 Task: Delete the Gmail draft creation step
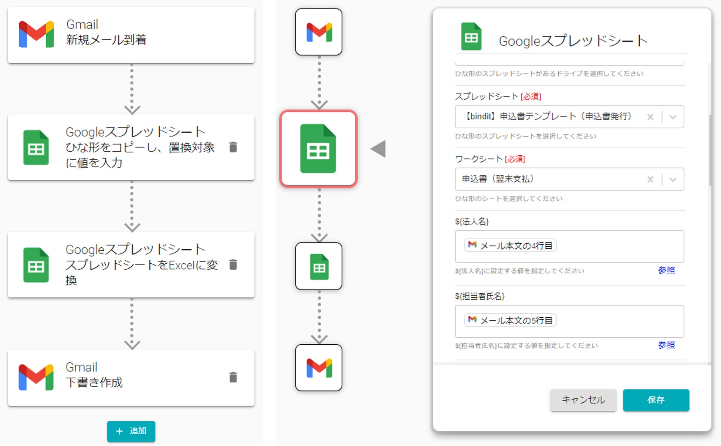pyautogui.click(x=233, y=377)
